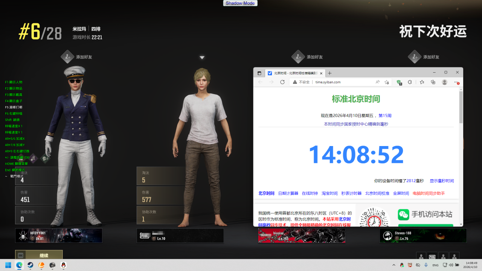
Task: Open the Edge favorites list icon
Action: pos(422,82)
